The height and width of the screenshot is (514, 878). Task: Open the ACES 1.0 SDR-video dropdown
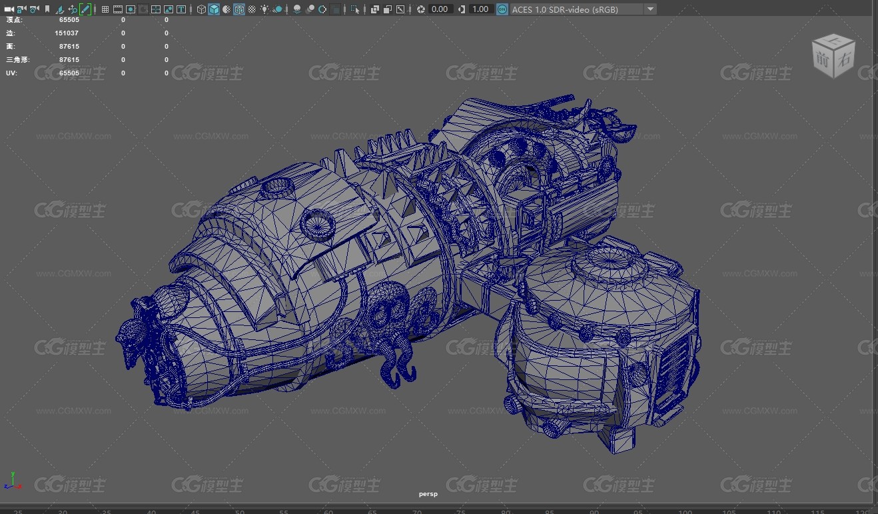[584, 9]
